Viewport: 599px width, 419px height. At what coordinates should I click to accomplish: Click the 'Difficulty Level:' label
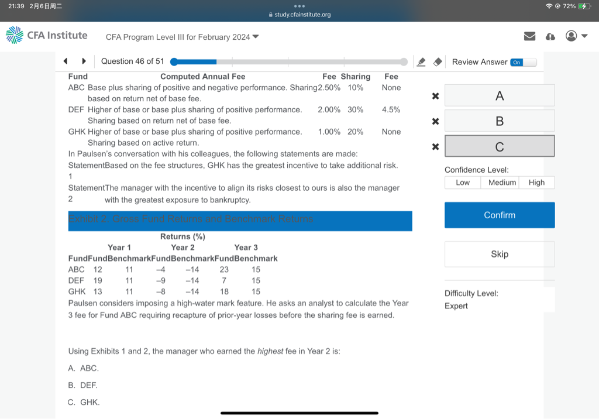[x=471, y=293]
